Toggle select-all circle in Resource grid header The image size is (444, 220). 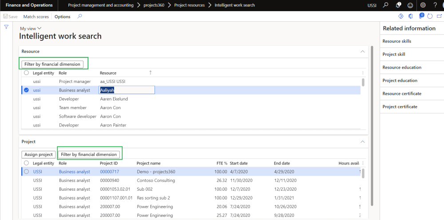tap(26, 73)
